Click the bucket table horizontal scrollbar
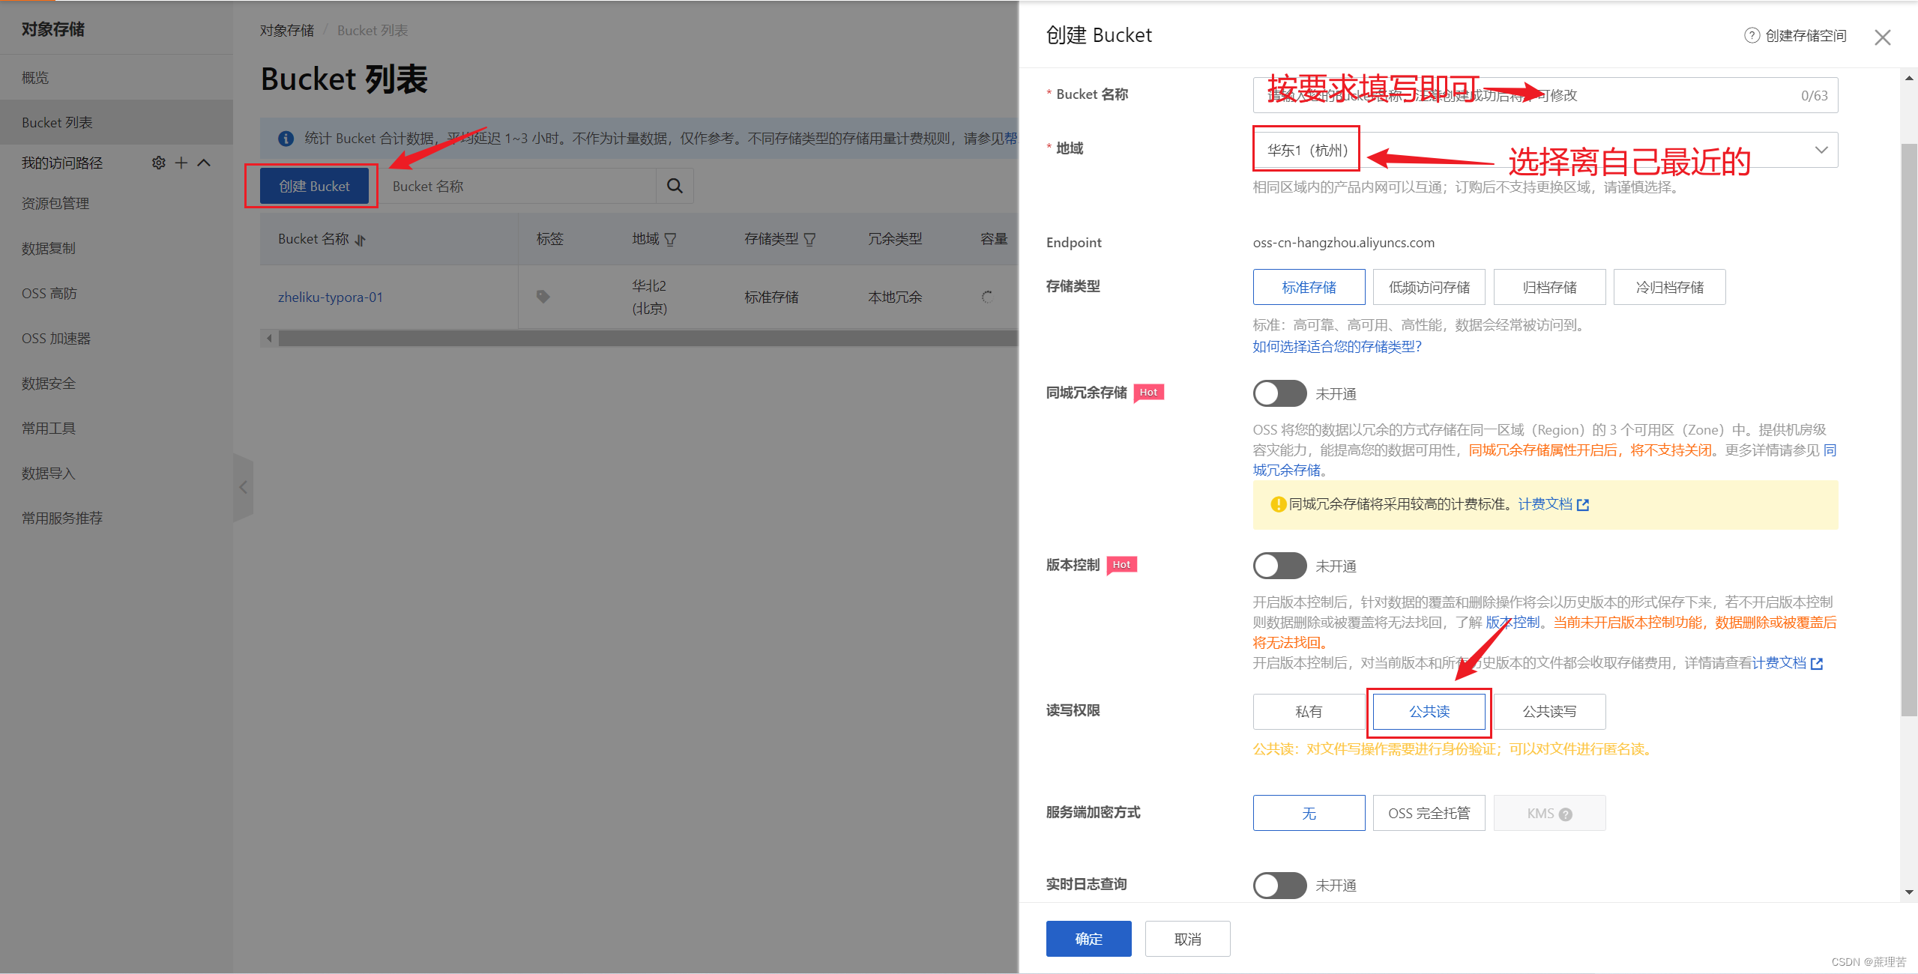This screenshot has width=1918, height=974. (x=648, y=338)
